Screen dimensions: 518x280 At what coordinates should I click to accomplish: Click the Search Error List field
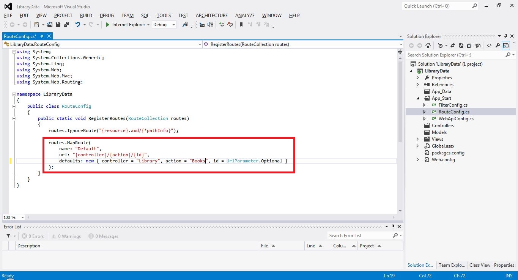pos(360,236)
